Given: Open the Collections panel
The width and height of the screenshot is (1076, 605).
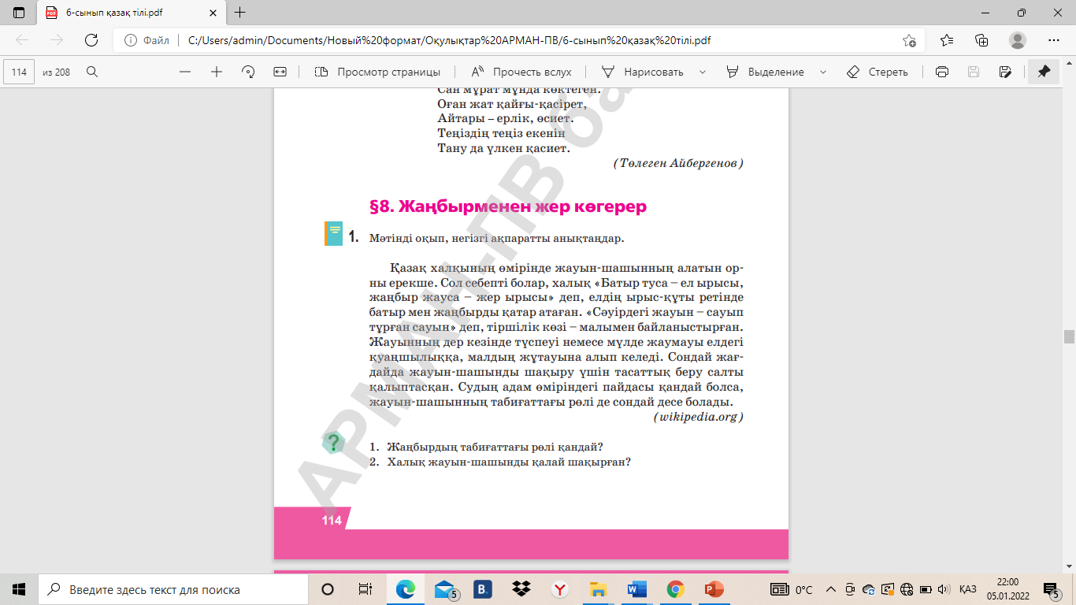Looking at the screenshot, I should point(981,40).
